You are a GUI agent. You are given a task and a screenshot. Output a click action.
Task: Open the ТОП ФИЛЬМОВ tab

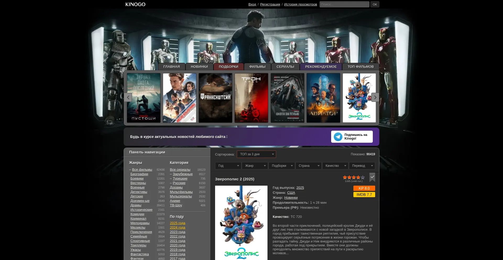[361, 67]
